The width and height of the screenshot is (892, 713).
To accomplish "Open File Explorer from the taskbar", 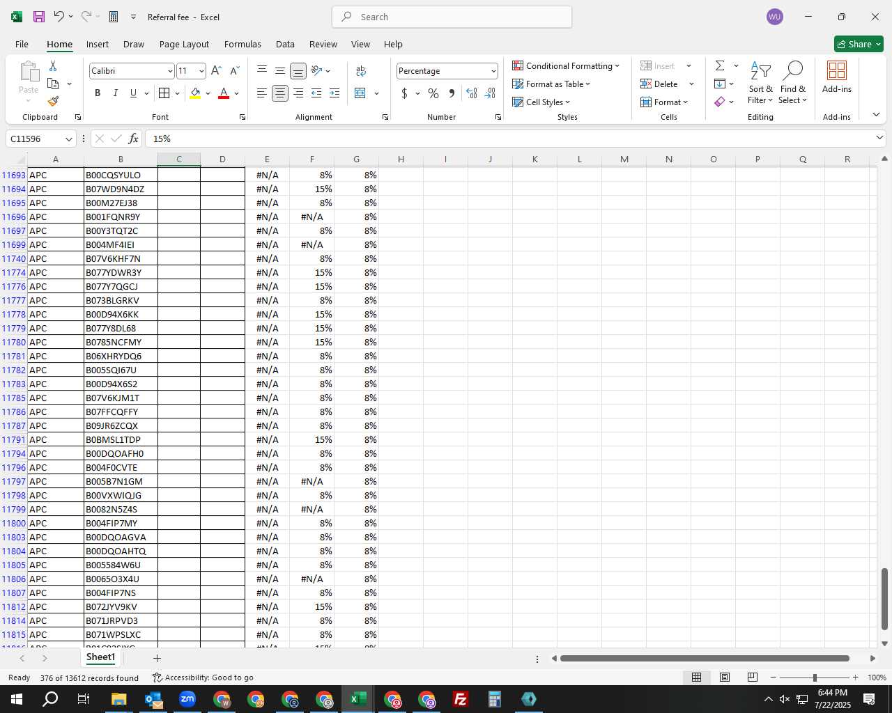I will [x=119, y=699].
